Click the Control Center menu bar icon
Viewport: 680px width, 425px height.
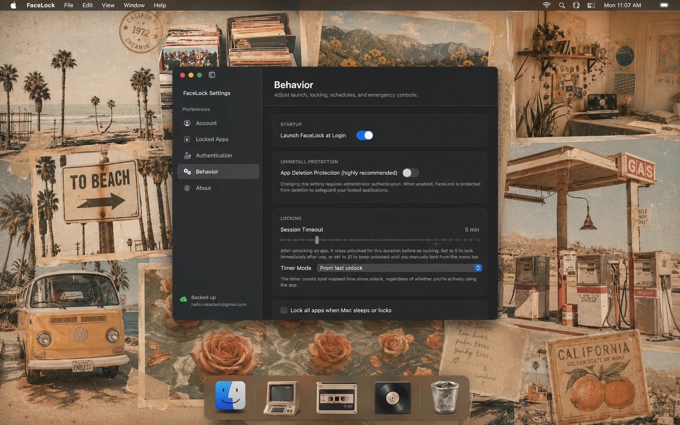tap(591, 5)
